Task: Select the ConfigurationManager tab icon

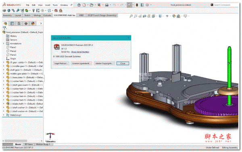Action: [19, 23]
